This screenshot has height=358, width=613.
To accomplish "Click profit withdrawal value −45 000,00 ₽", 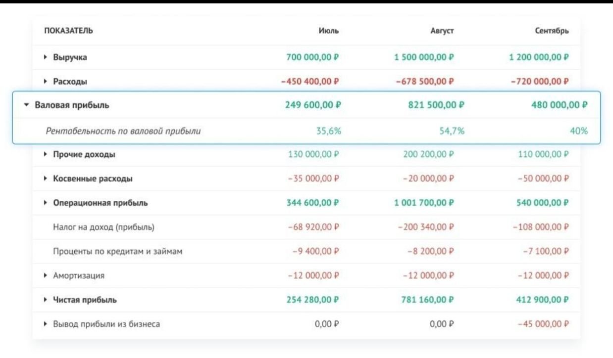I will pos(543,324).
